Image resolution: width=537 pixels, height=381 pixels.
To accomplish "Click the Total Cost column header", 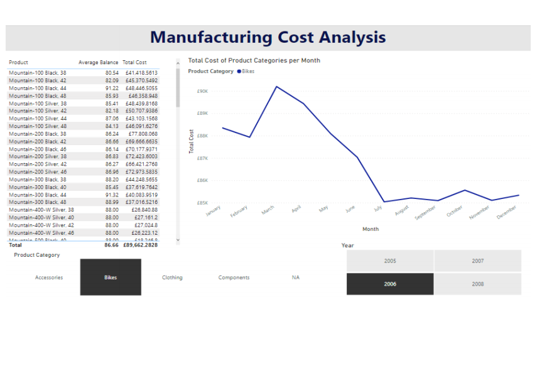I will pyautogui.click(x=134, y=63).
